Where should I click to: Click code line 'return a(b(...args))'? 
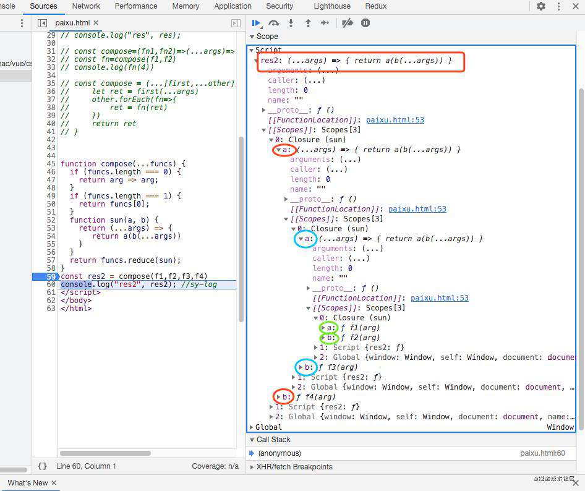coord(137,236)
